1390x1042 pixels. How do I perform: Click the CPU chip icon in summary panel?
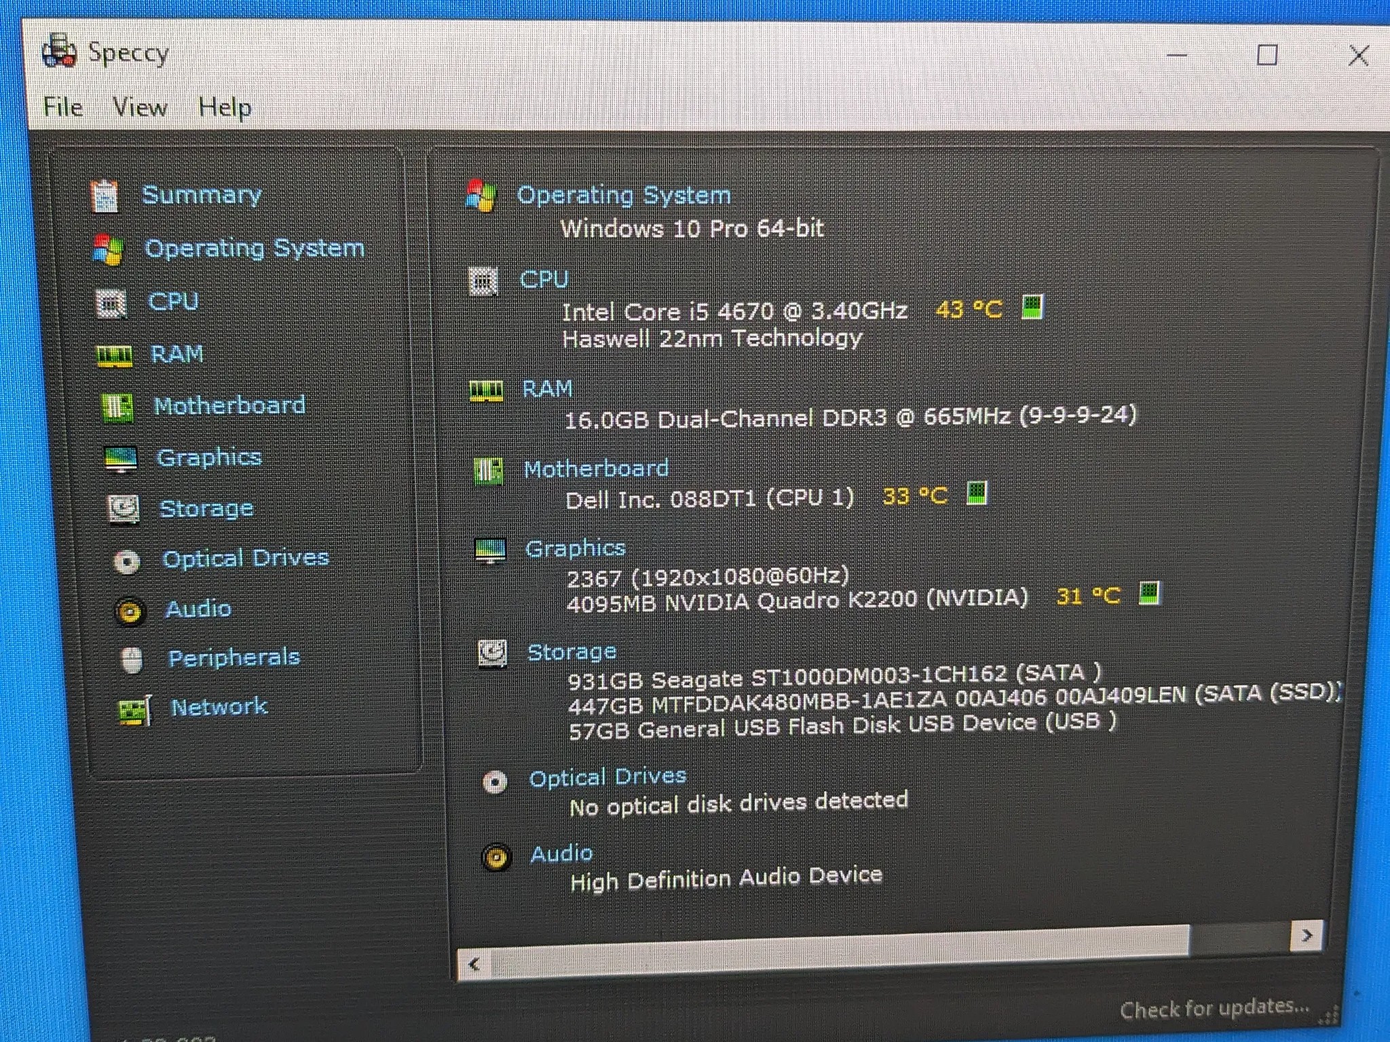(x=483, y=281)
